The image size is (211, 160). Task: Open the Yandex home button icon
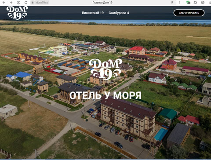18,3
